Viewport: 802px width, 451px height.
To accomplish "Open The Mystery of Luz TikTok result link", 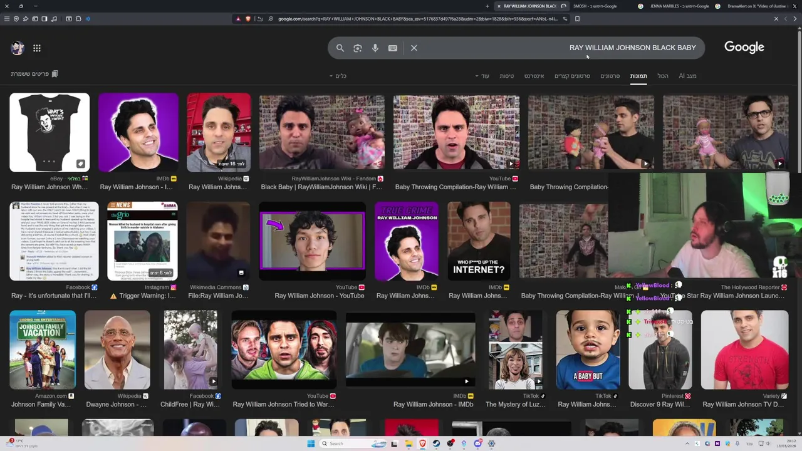I will (x=516, y=404).
